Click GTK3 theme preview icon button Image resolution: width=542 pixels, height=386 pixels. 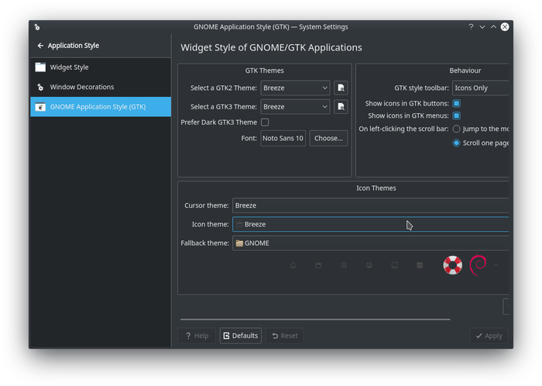click(341, 106)
